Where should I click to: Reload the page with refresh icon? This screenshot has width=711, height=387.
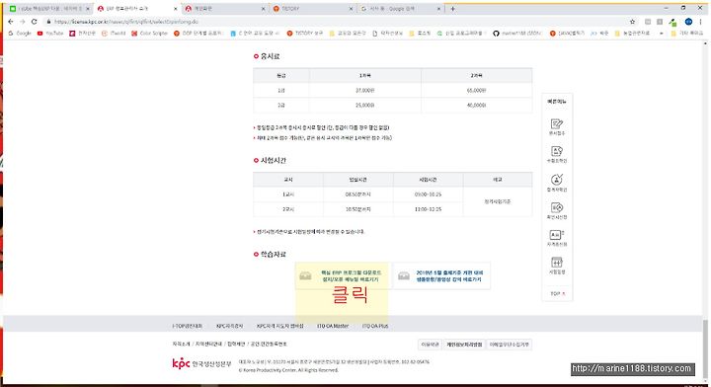click(x=34, y=22)
